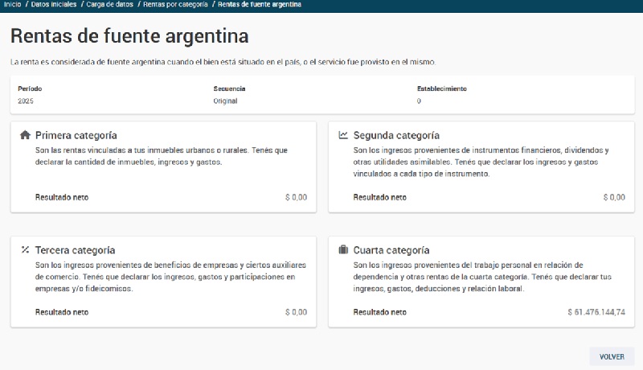The image size is (643, 370).
Task: Open the Primera categoría card title
Action: tap(76, 135)
